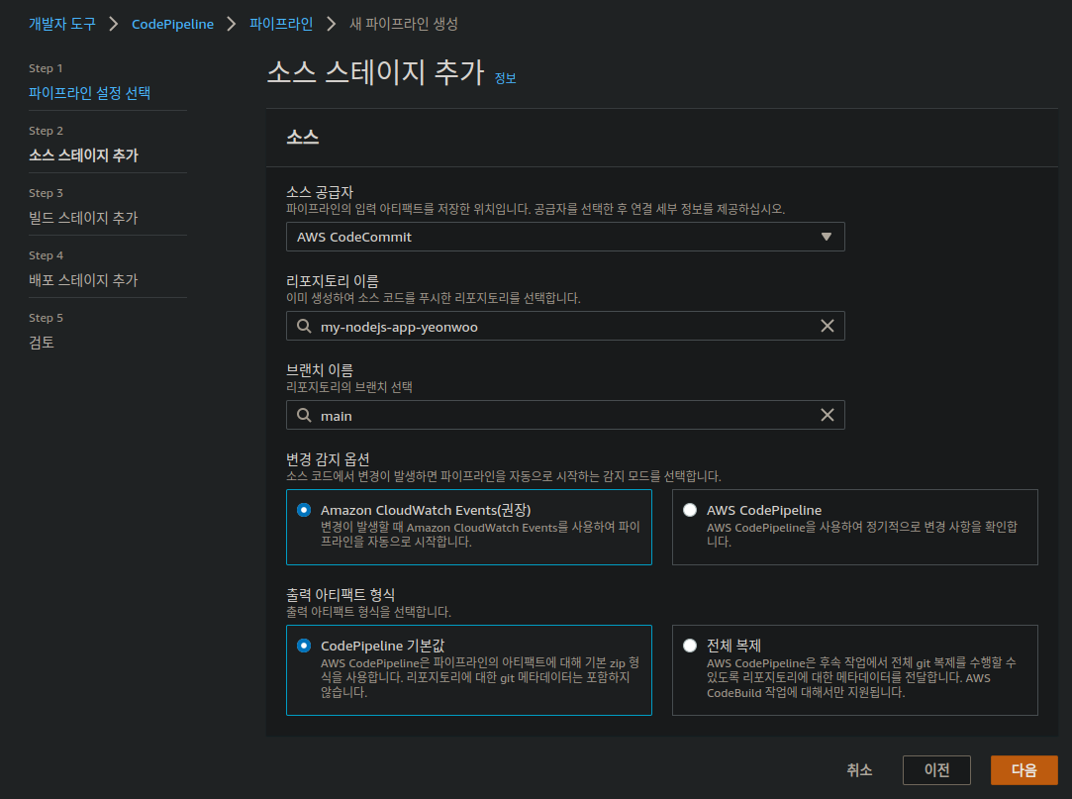Viewport: 1072px width, 799px height.
Task: Go back to 파이프라인 설정 선택 step
Action: [89, 93]
